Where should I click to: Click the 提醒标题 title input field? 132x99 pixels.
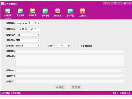[x=70, y=51]
